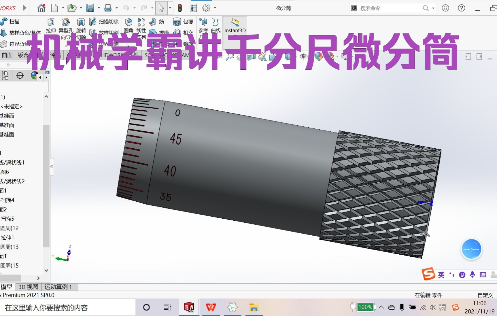Click the 曲线 curves command
This screenshot has width=497, height=316.
pos(215,26)
